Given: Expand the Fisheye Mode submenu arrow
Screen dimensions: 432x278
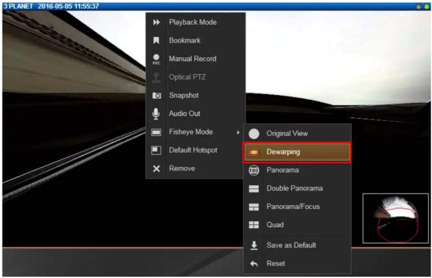Looking at the screenshot, I should [x=238, y=132].
